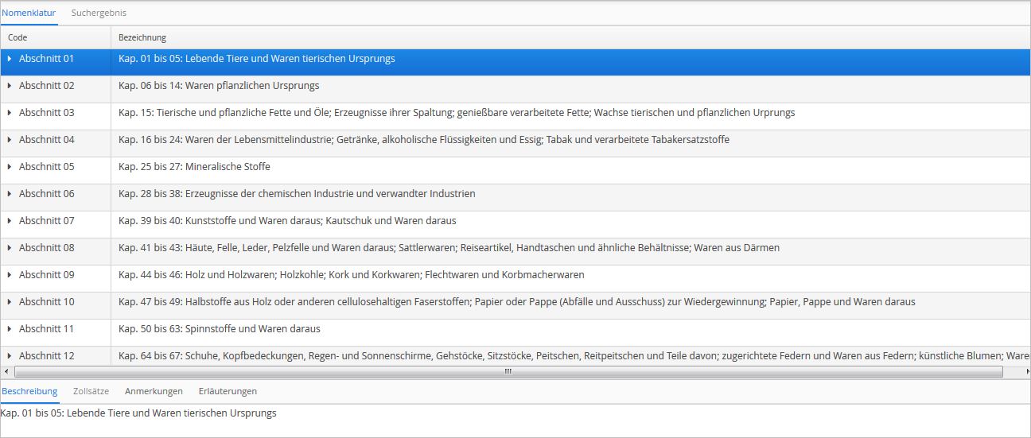The width and height of the screenshot is (1031, 438).
Task: Expand Abschnitt 08 using its triangle
Action: tap(10, 248)
